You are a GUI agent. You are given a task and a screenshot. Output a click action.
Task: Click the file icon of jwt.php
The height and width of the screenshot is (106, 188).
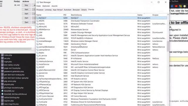(x=2, y=58)
